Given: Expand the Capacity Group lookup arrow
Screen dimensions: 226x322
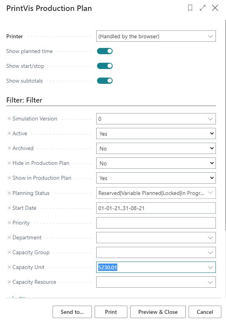Looking at the screenshot, I should point(210,252).
